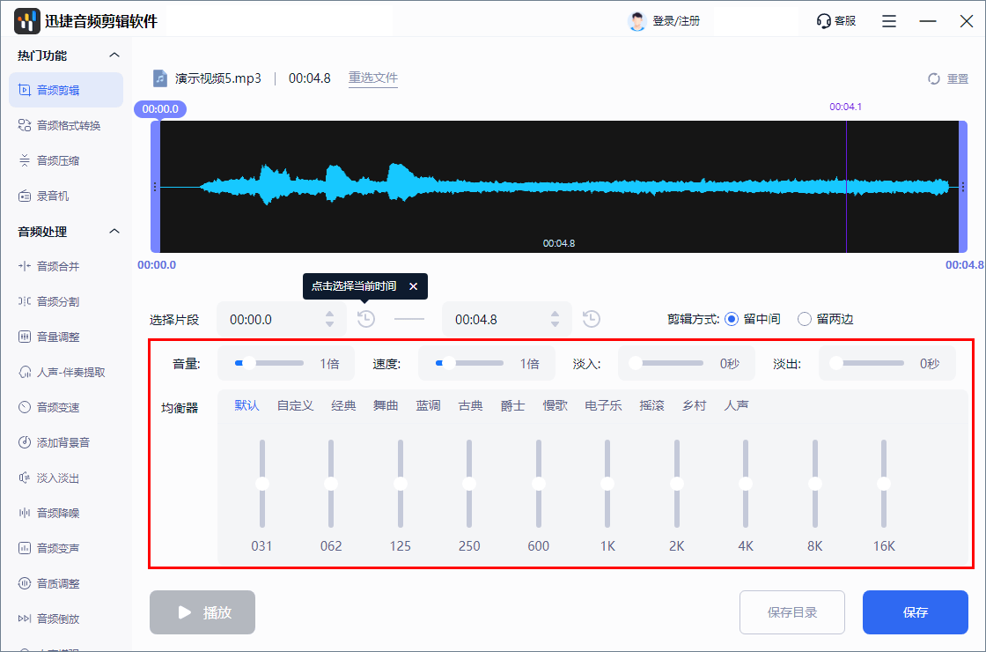The image size is (986, 652).
Task: Click the 250 equalizer band slider
Action: (x=469, y=484)
